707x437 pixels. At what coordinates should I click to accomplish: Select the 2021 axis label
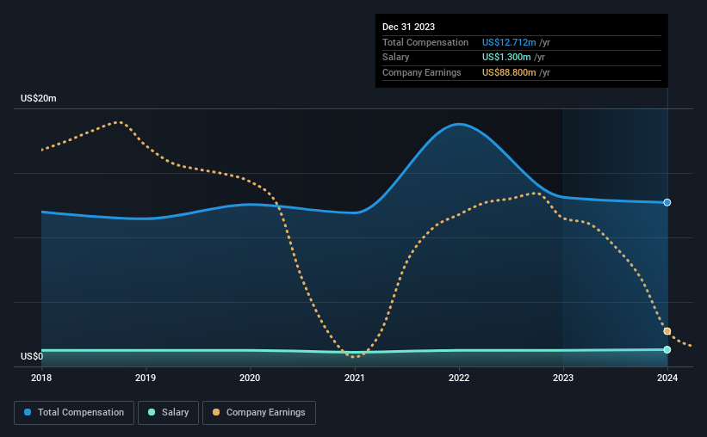click(x=355, y=378)
